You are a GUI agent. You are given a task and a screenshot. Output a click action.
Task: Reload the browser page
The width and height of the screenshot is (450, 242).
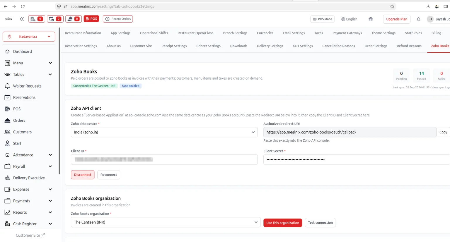coord(23,6)
